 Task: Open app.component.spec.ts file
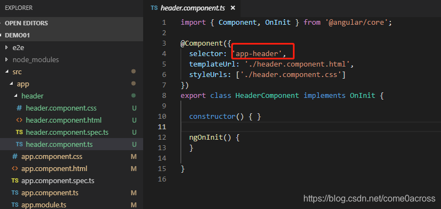[58, 180]
